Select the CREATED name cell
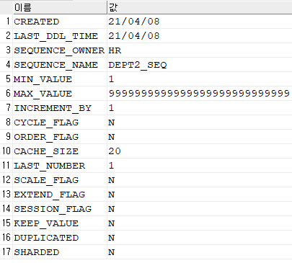This screenshot has height=263, width=292. click(60, 22)
